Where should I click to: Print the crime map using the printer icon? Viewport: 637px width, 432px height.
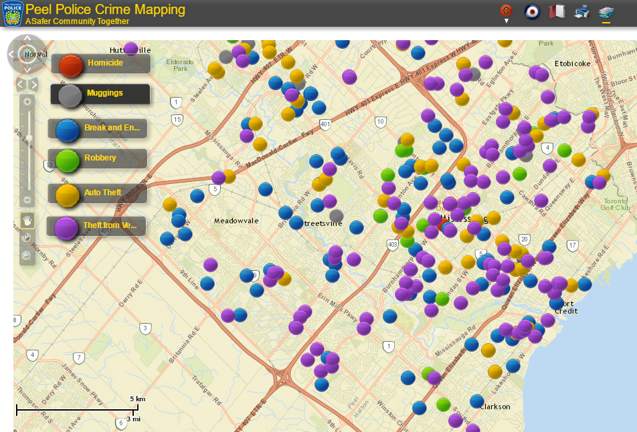(x=581, y=11)
